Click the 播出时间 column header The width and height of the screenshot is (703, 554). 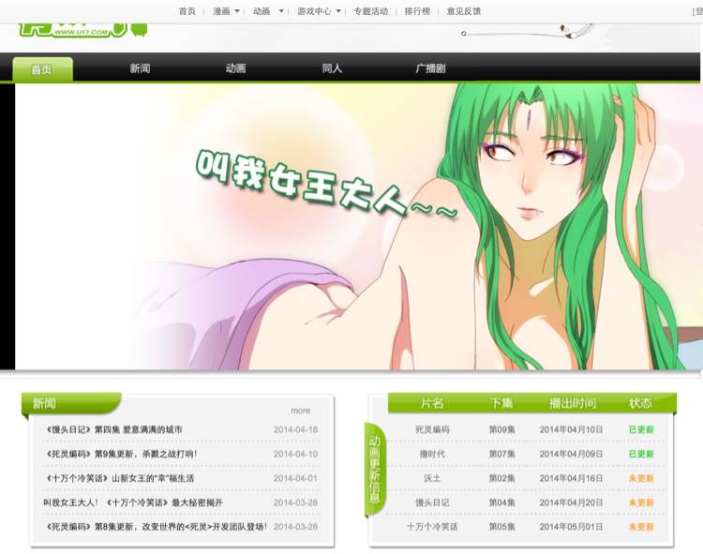pos(573,403)
